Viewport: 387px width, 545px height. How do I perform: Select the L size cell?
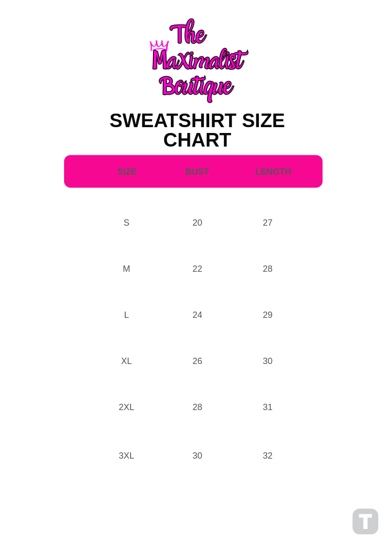click(126, 315)
